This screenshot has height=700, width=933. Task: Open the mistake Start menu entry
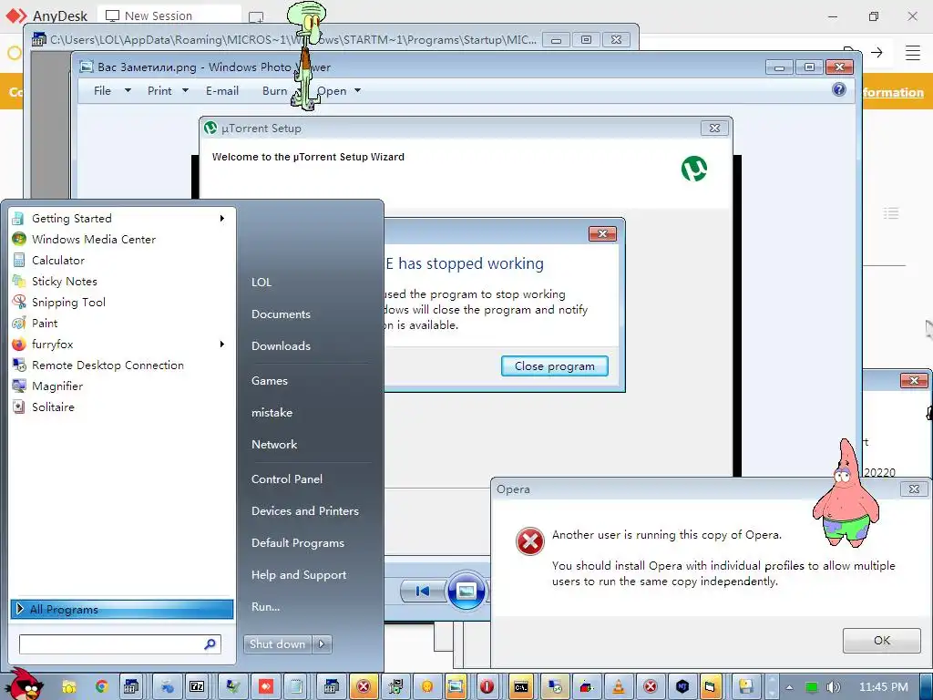tap(272, 413)
